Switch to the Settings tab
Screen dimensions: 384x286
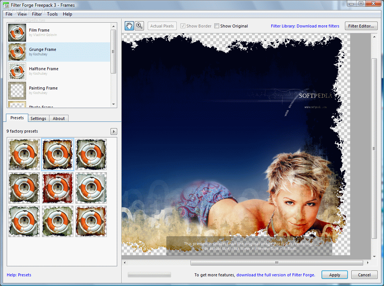38,118
